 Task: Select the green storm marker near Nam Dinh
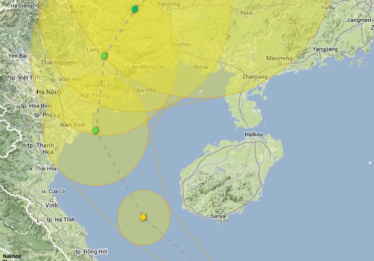[x=95, y=130]
